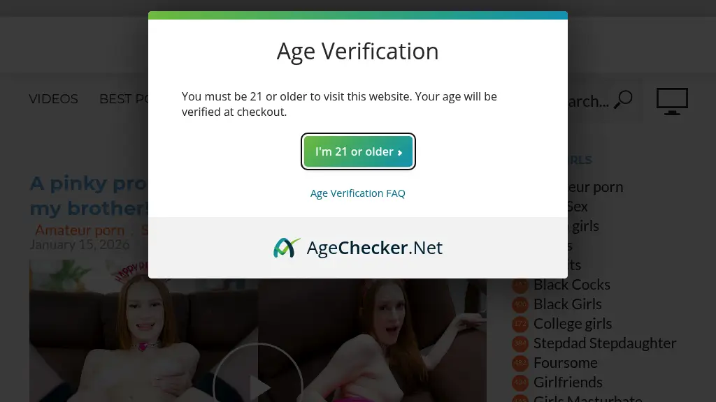Select the Amateur tag under the post title
Viewport: 716px width, 402px height.
coord(80,230)
